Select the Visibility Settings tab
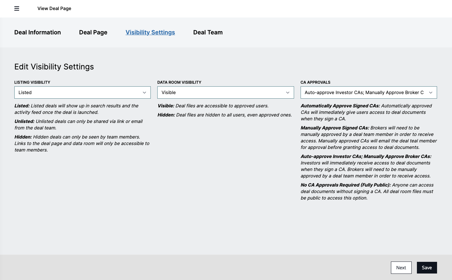Image resolution: width=452 pixels, height=280 pixels. 150,32
